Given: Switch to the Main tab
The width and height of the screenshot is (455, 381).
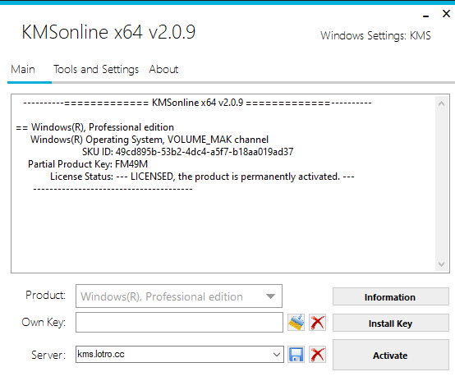Looking at the screenshot, I should 23,70.
